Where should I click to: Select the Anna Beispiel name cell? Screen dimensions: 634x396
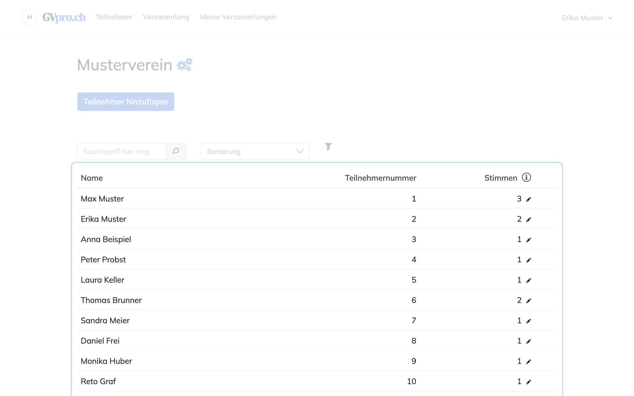click(106, 239)
